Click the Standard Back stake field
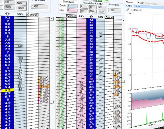The width and height of the screenshot is (164, 129). tap(72, 6)
